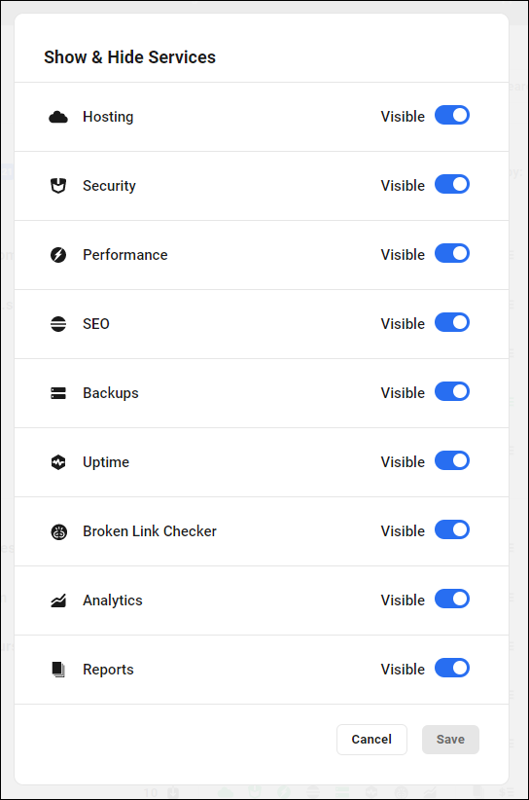
Task: Hide Uptime using its toggle switch
Action: tap(452, 460)
